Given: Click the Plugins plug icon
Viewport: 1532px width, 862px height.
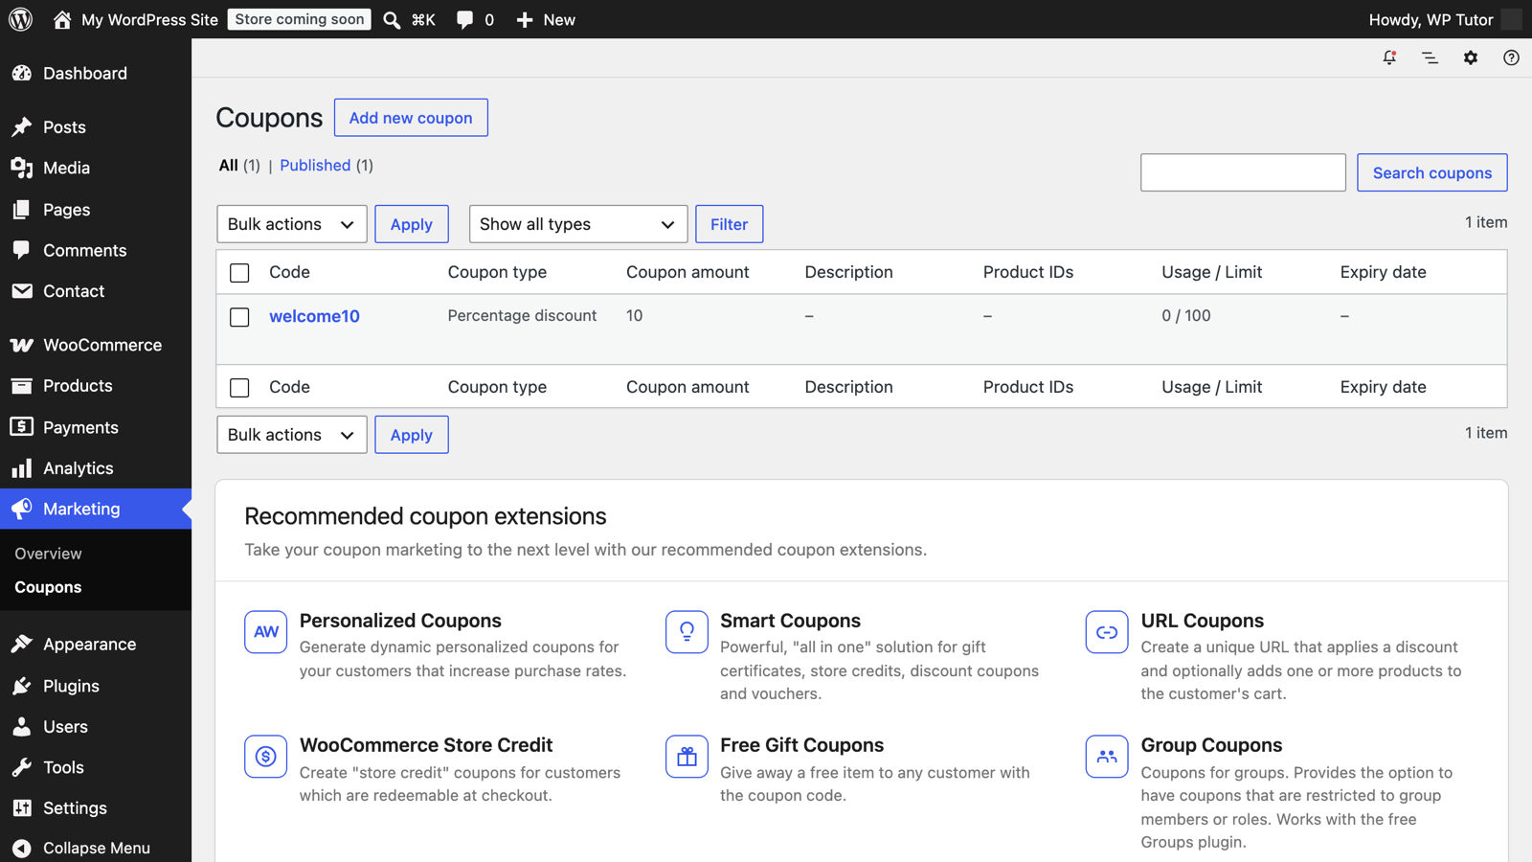Looking at the screenshot, I should (22, 686).
